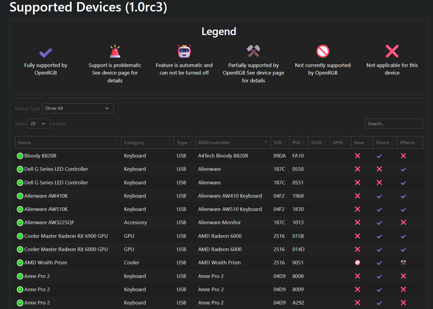
Task: Expand the Alienware AW410K row
Action: point(20,196)
